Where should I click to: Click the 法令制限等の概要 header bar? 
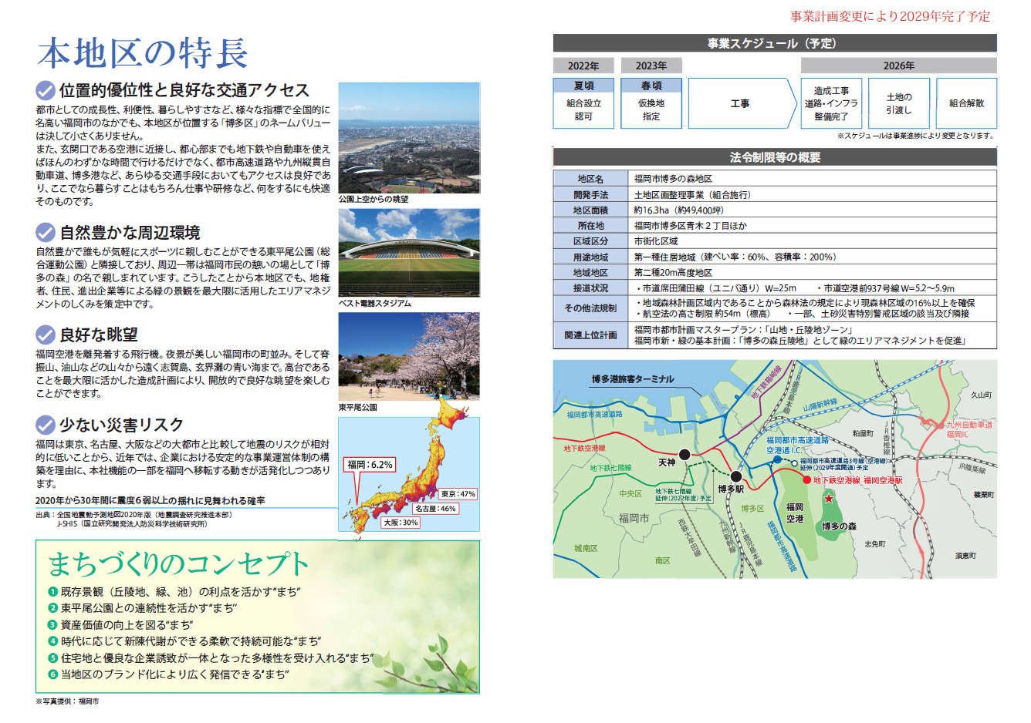[775, 157]
